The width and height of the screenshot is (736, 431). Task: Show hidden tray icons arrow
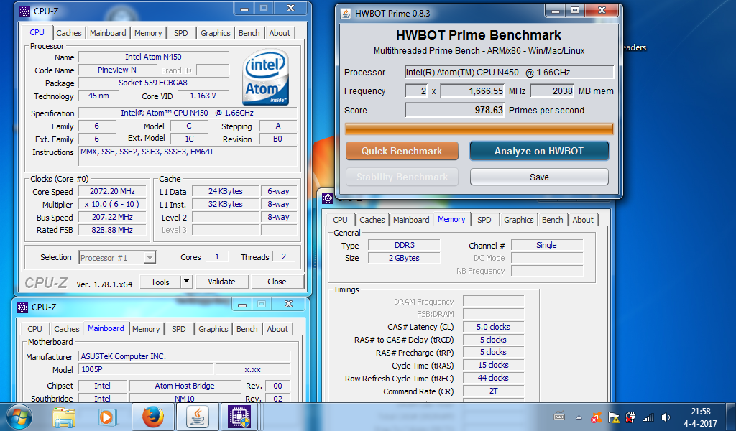579,417
